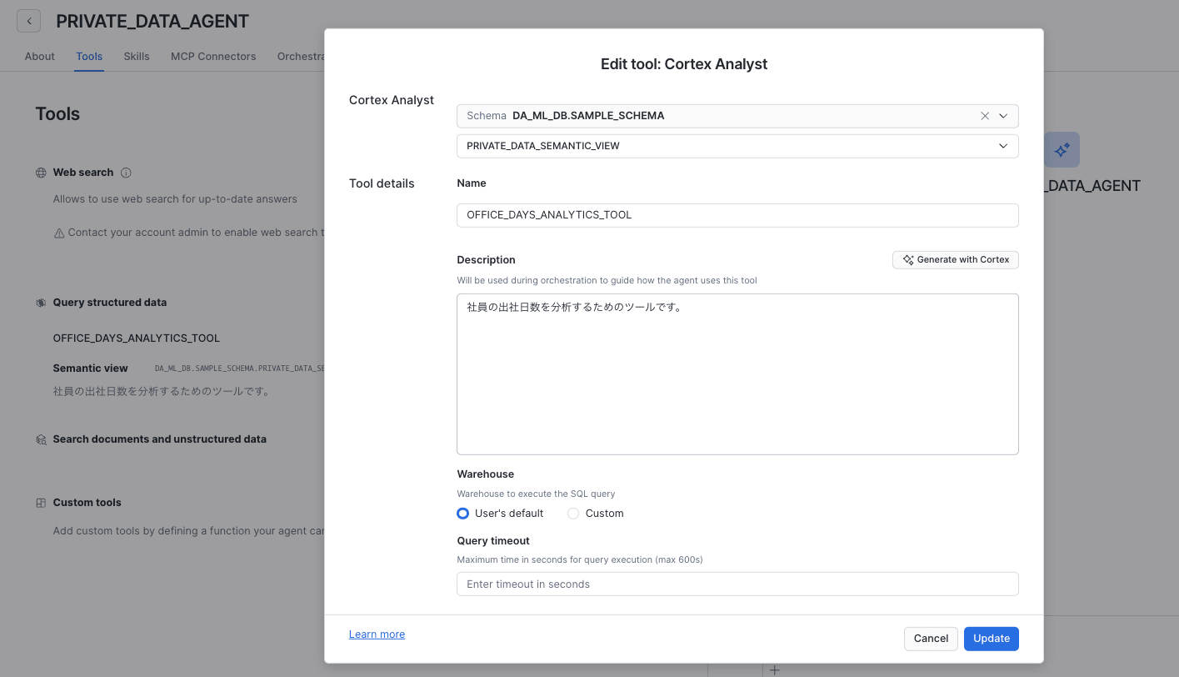The image size is (1179, 677).
Task: Click the Japanese tool description on the Tools page
Action: coord(162,391)
